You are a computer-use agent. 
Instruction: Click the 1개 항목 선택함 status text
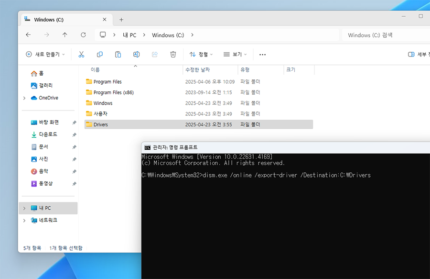pos(66,248)
